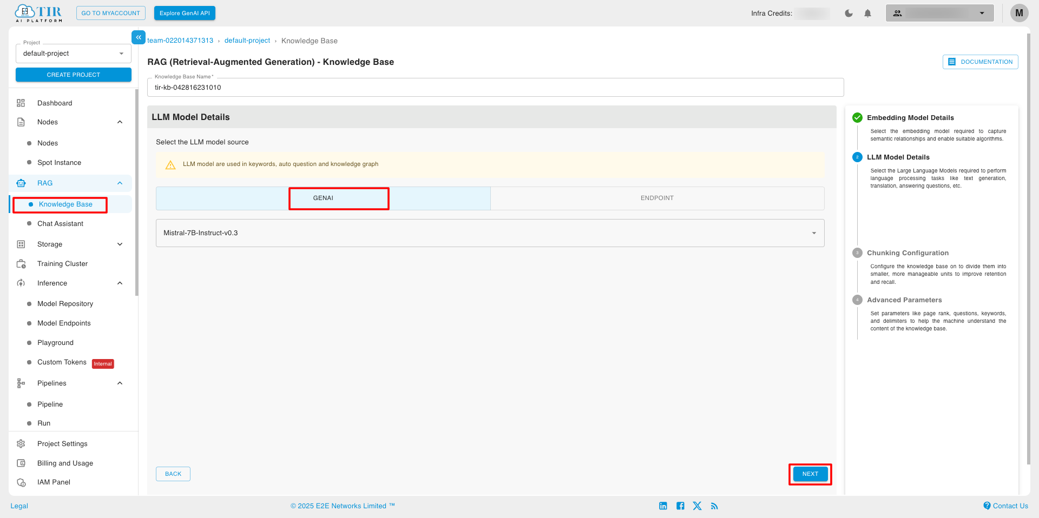Open Knowledge Base in sidebar
Viewport: 1039px width, 518px height.
[x=65, y=204]
